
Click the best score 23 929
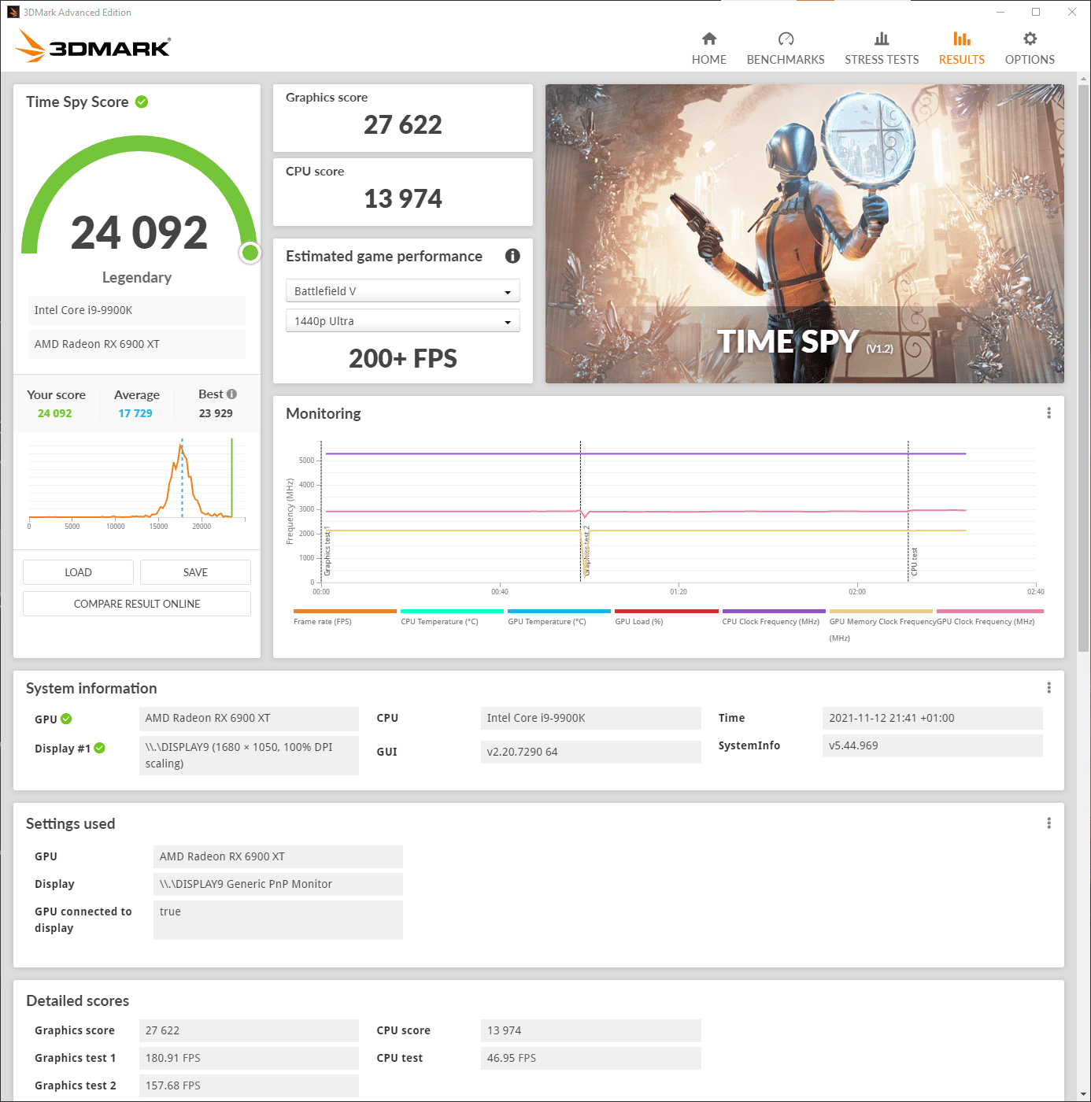click(x=216, y=413)
